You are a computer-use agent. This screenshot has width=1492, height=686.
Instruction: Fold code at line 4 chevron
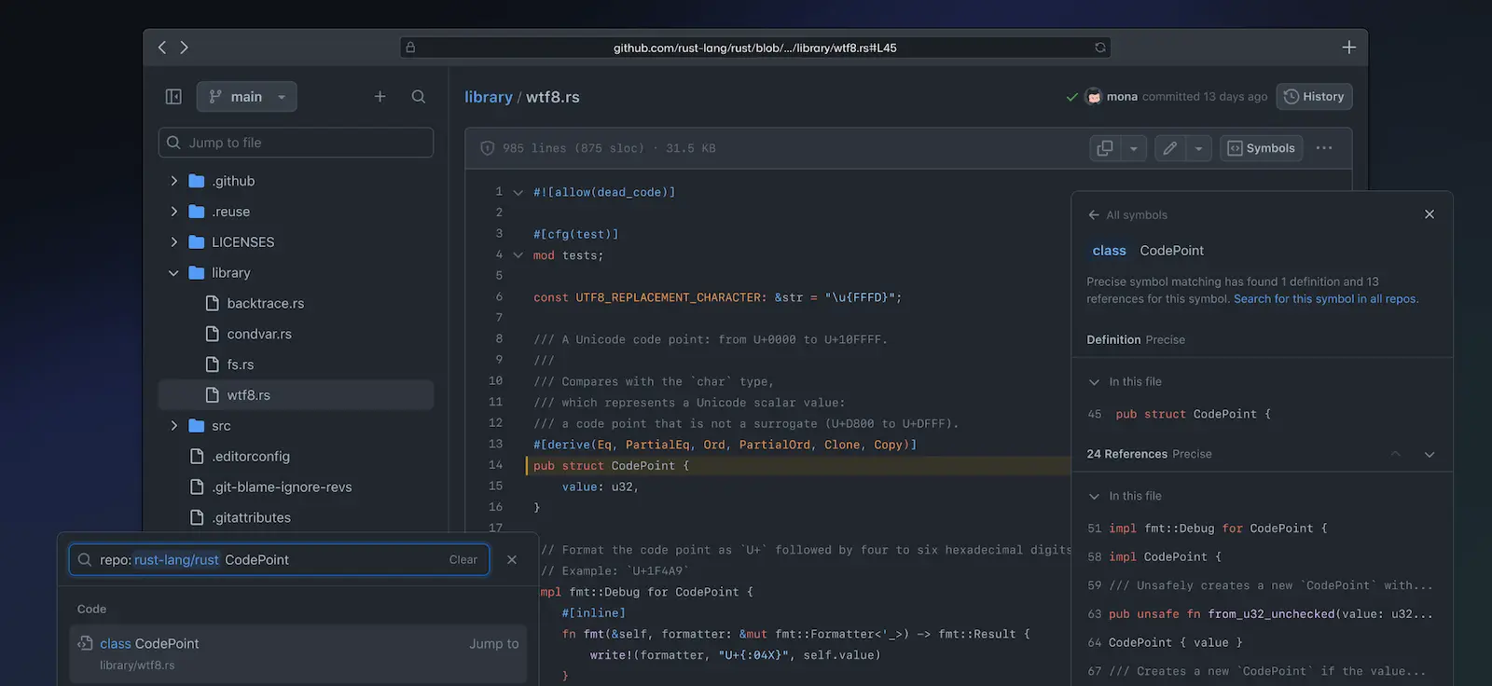518,255
